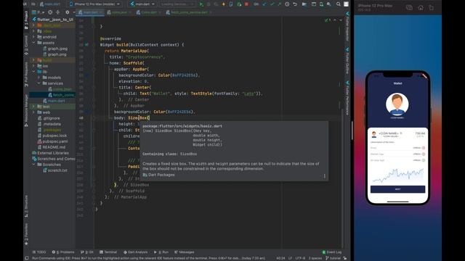Open the Project view selector dropdown
465x261 pixels.
38,12
